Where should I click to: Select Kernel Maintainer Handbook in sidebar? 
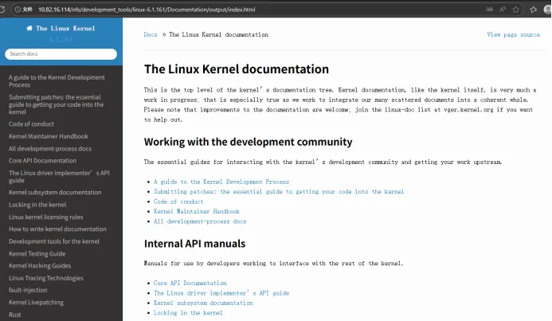pyautogui.click(x=49, y=136)
